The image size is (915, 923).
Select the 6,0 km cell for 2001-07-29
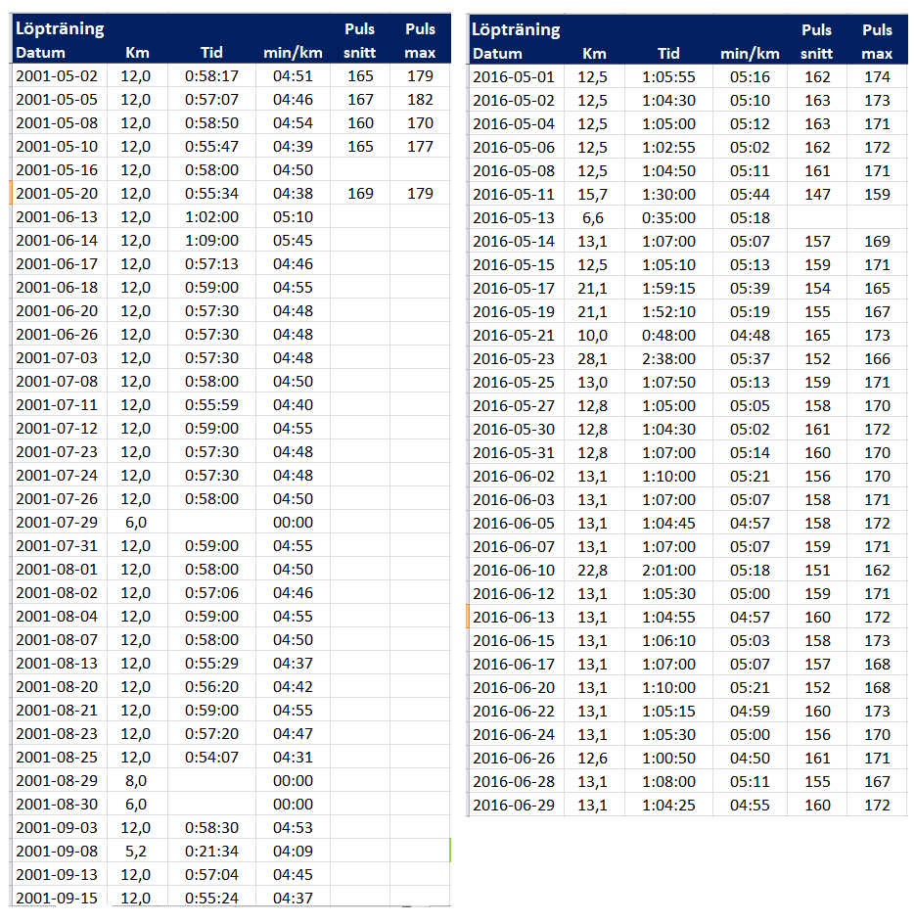136,523
